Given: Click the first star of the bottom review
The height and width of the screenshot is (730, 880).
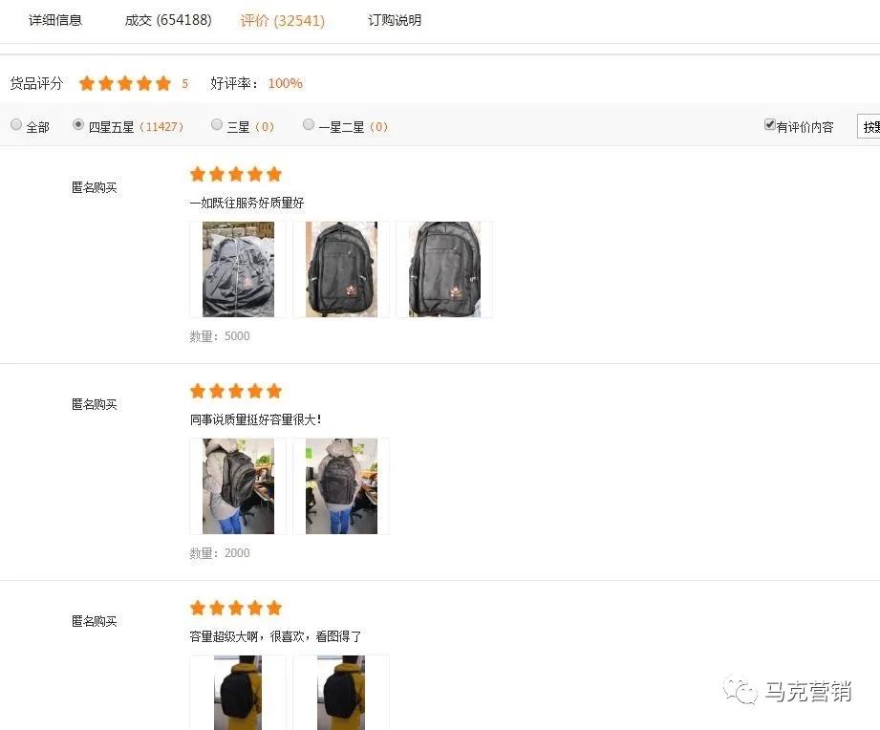Looking at the screenshot, I should click(x=198, y=608).
